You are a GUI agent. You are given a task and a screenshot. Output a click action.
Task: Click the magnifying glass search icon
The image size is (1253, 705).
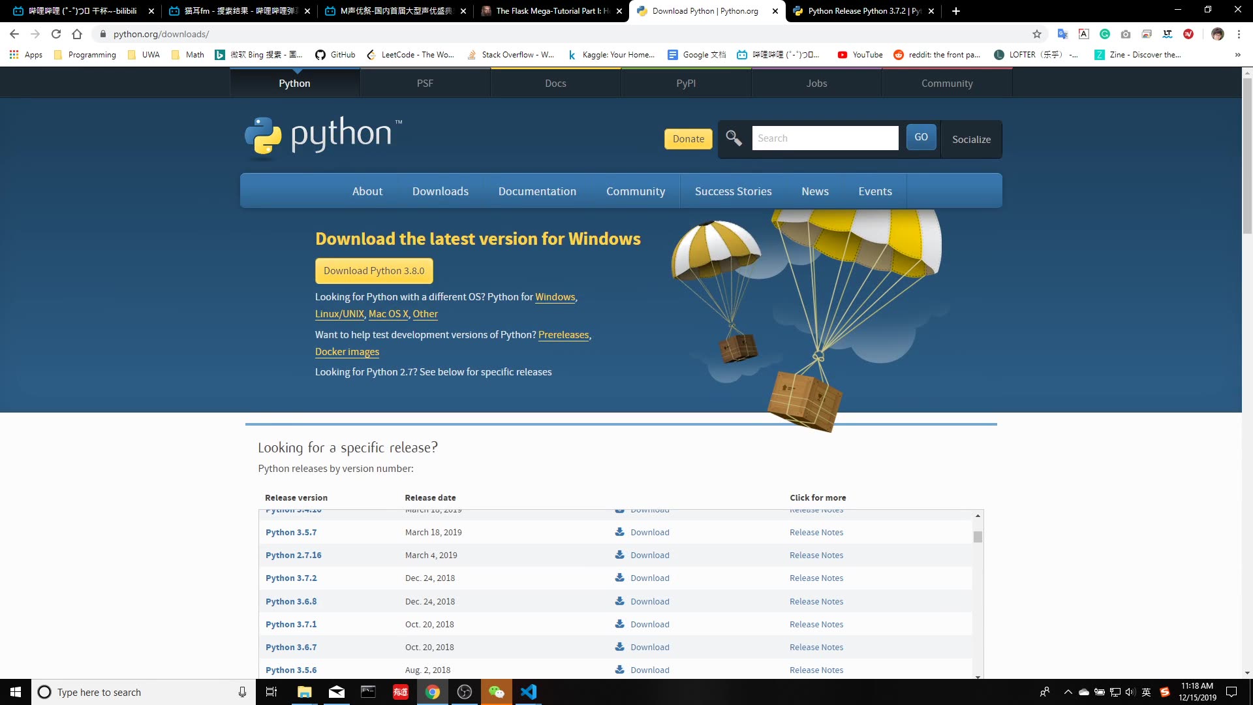tap(734, 138)
